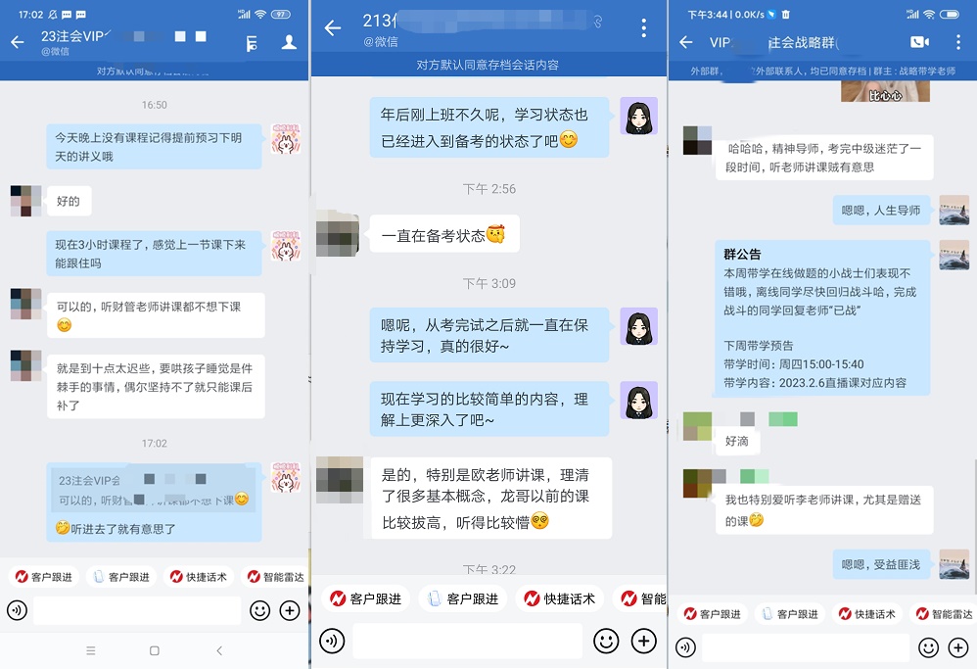This screenshot has width=977, height=669.
Task: Tap the plus attachment button in the left chat
Action: coord(290,610)
